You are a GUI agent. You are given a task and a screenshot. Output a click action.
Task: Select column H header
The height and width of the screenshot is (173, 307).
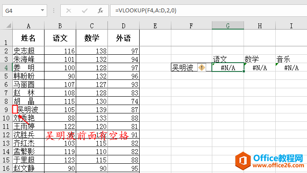[x=259, y=26]
